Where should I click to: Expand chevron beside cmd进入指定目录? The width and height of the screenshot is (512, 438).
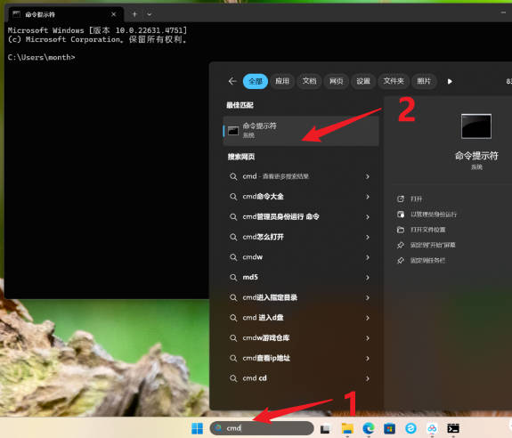368,298
